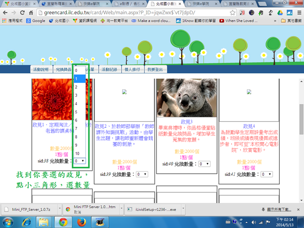
Task: Expand quantity dropdown for sid:39
Action: [x=142, y=174]
